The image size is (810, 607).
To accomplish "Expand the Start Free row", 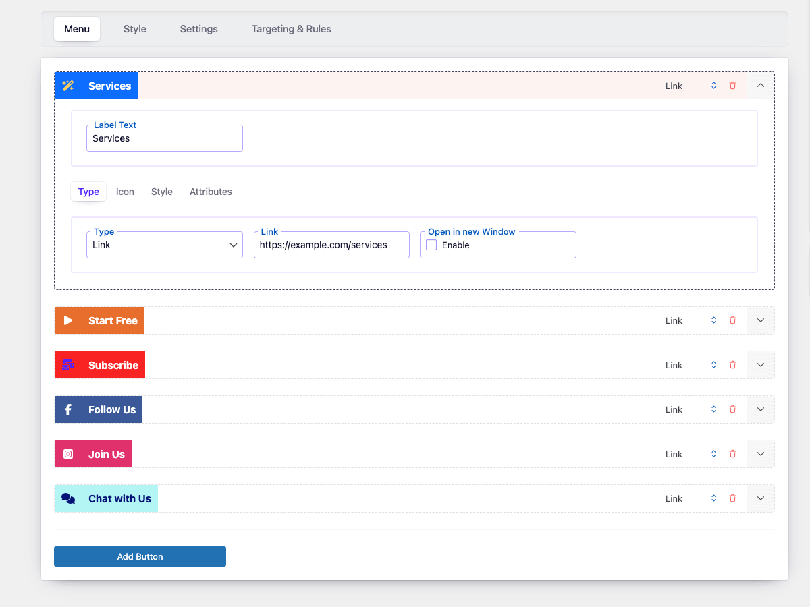I will click(x=761, y=320).
